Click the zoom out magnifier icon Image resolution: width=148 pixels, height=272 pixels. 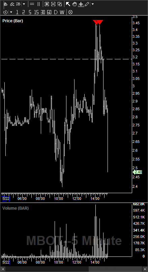[53, 4]
